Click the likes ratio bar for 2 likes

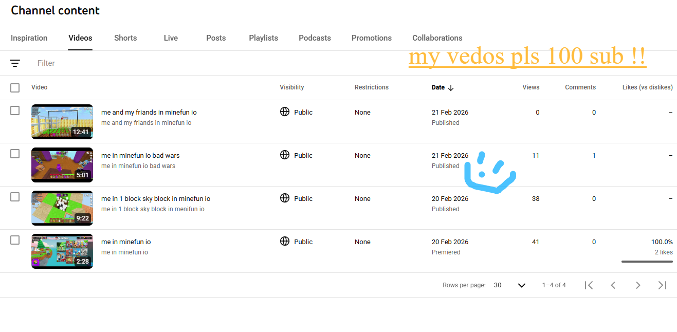tap(647, 262)
